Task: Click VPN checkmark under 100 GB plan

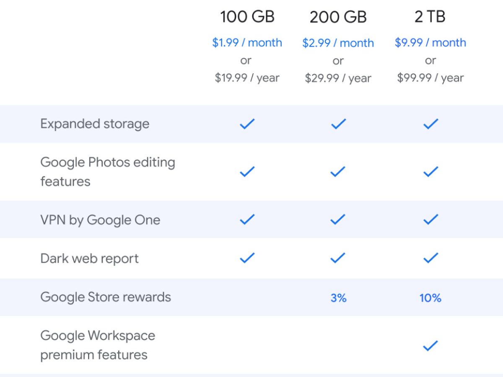Action: [247, 219]
